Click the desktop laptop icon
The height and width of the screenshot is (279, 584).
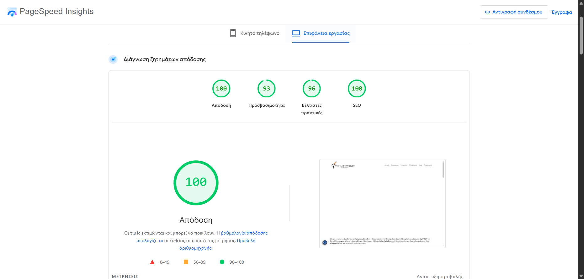(296, 33)
